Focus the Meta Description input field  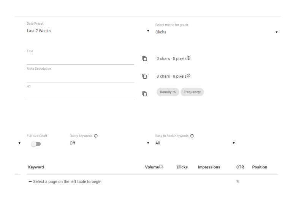(80, 77)
